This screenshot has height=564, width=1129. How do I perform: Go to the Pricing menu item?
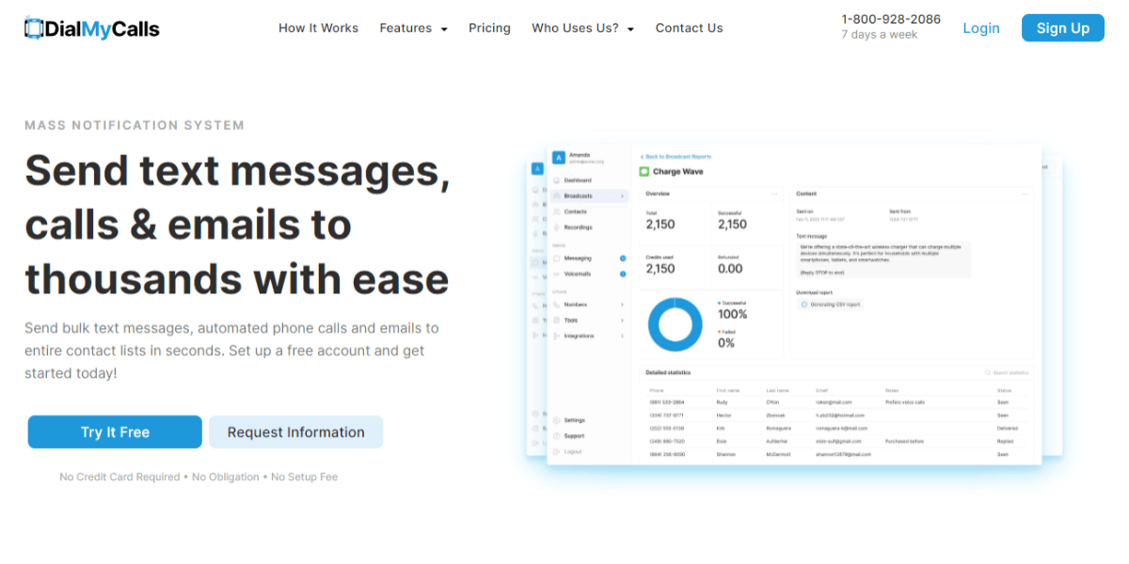pos(489,28)
